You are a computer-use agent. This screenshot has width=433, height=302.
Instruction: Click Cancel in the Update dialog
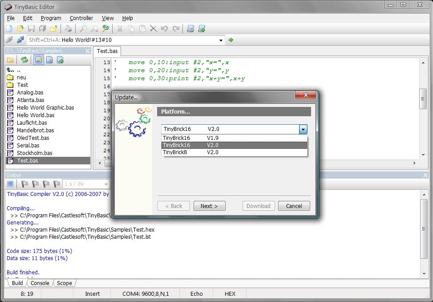(294, 206)
